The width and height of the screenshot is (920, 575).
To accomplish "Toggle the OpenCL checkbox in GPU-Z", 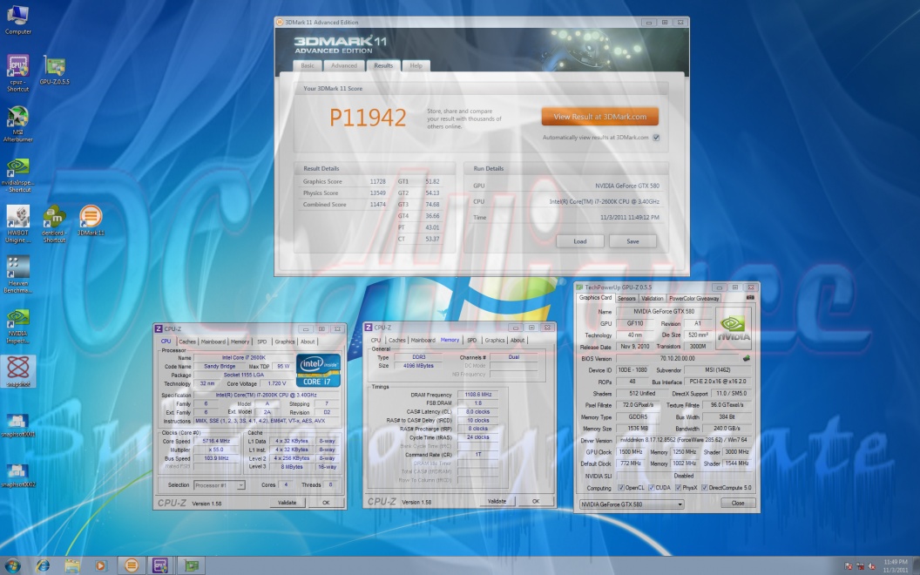I will point(620,488).
